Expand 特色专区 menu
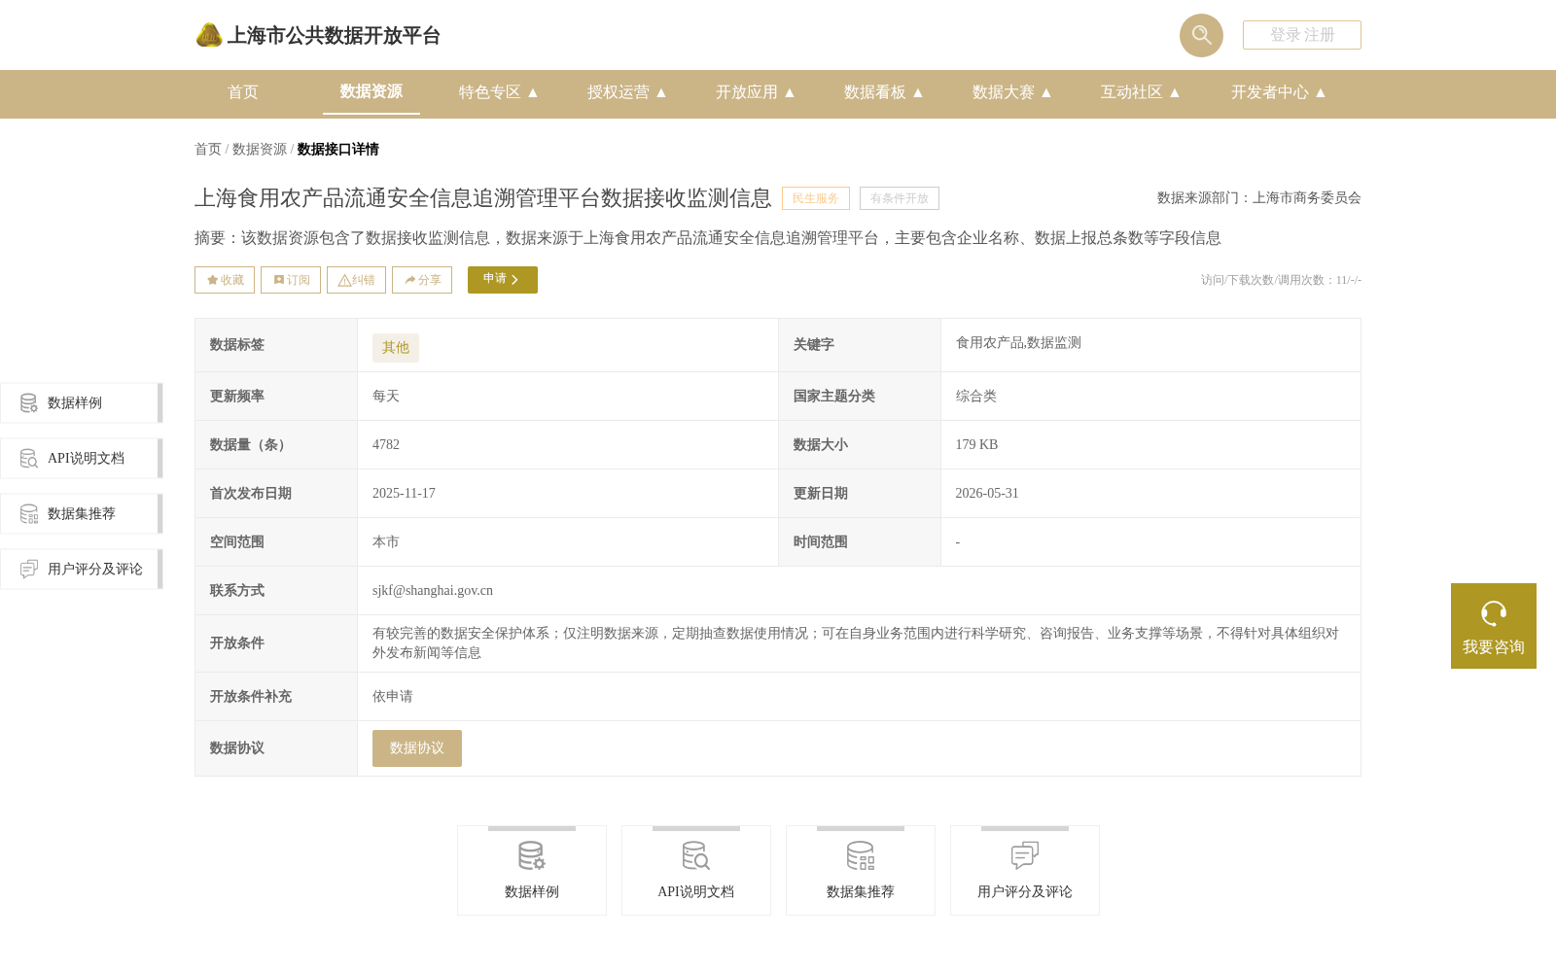The height and width of the screenshot is (972, 1556). point(499,92)
